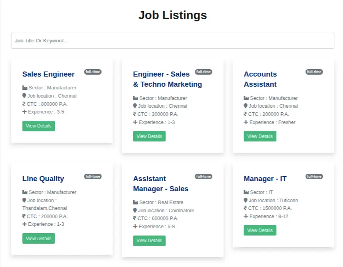Screen dimensions: 343x267
Task: Open the Accounts Assistant job card
Action: [x=260, y=79]
